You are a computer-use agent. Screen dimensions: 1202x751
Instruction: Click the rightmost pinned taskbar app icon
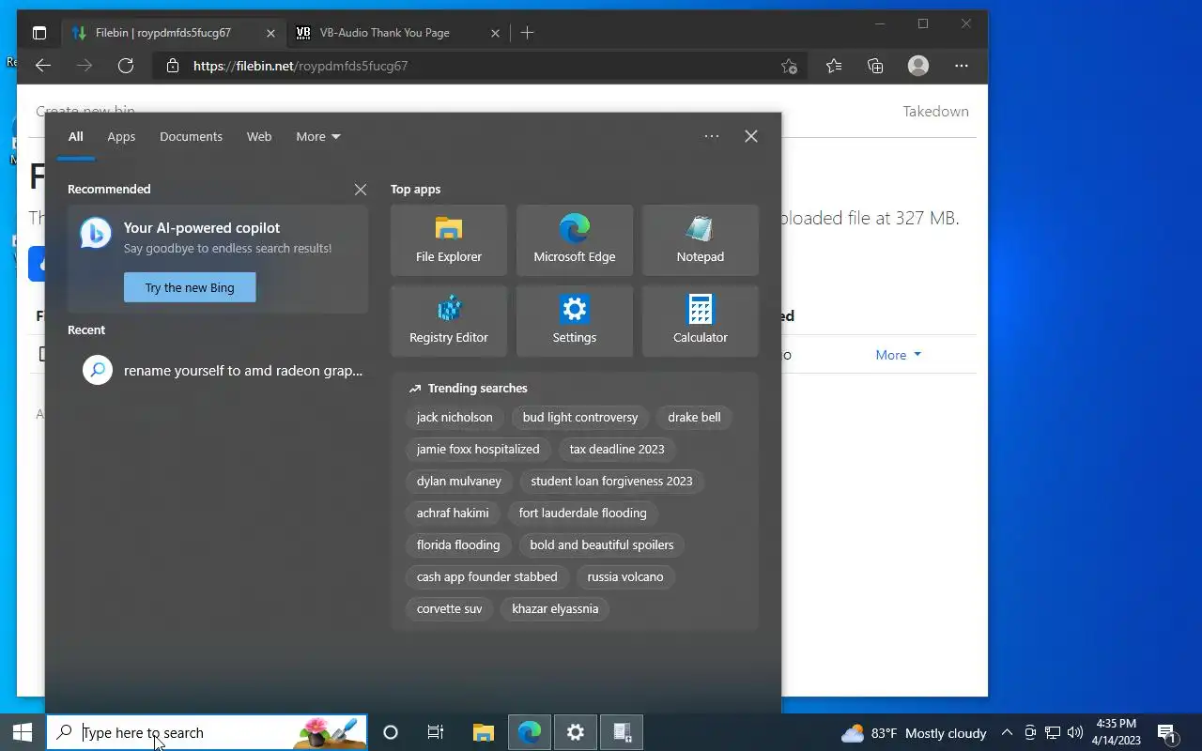click(x=622, y=732)
